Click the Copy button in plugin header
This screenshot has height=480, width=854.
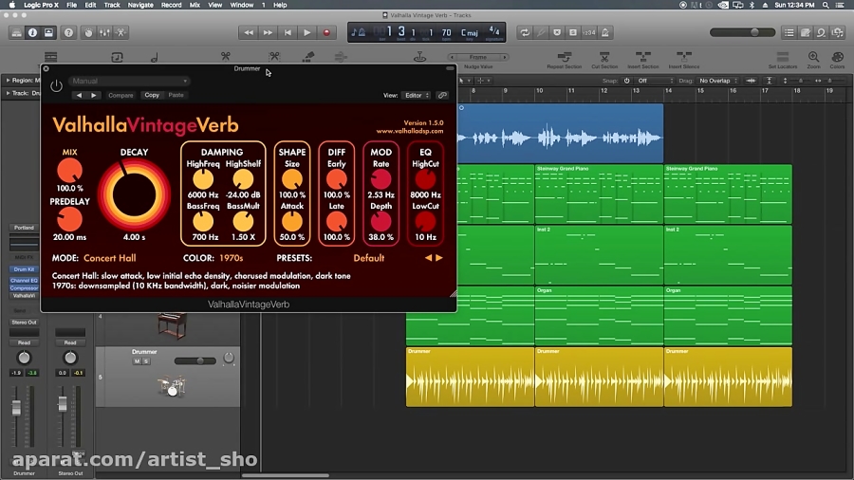152,96
